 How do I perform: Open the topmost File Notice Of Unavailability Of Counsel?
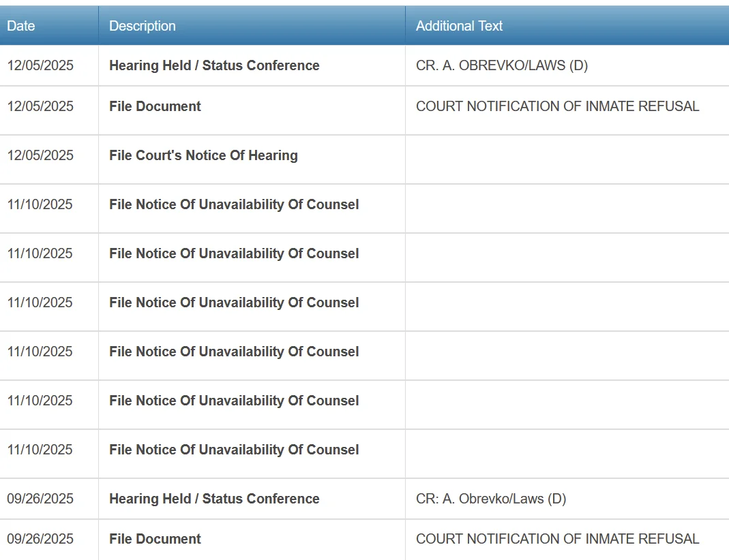[234, 204]
